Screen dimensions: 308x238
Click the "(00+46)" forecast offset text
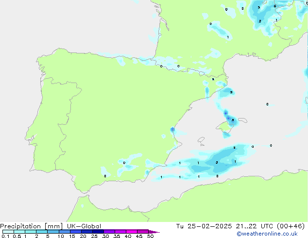291,226
